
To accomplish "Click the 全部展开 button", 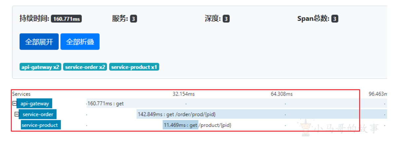I will [39, 42].
